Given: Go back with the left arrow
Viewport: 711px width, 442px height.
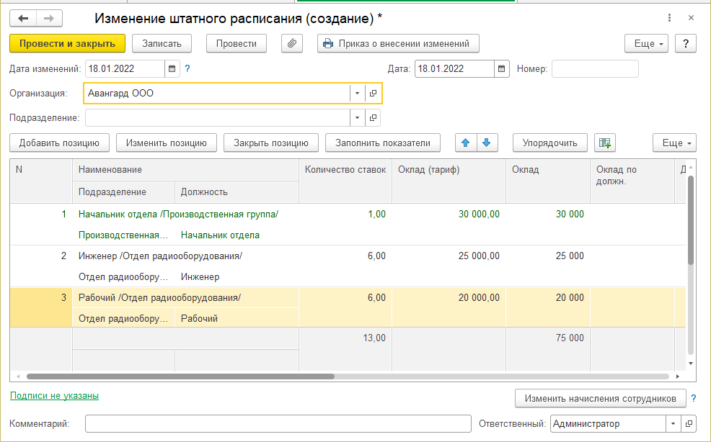Looking at the screenshot, I should pyautogui.click(x=24, y=18).
